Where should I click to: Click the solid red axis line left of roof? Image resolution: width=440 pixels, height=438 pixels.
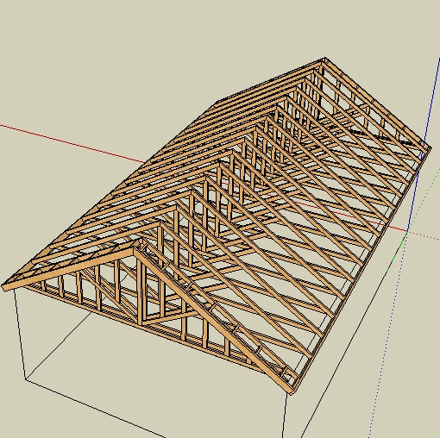[x=72, y=143]
